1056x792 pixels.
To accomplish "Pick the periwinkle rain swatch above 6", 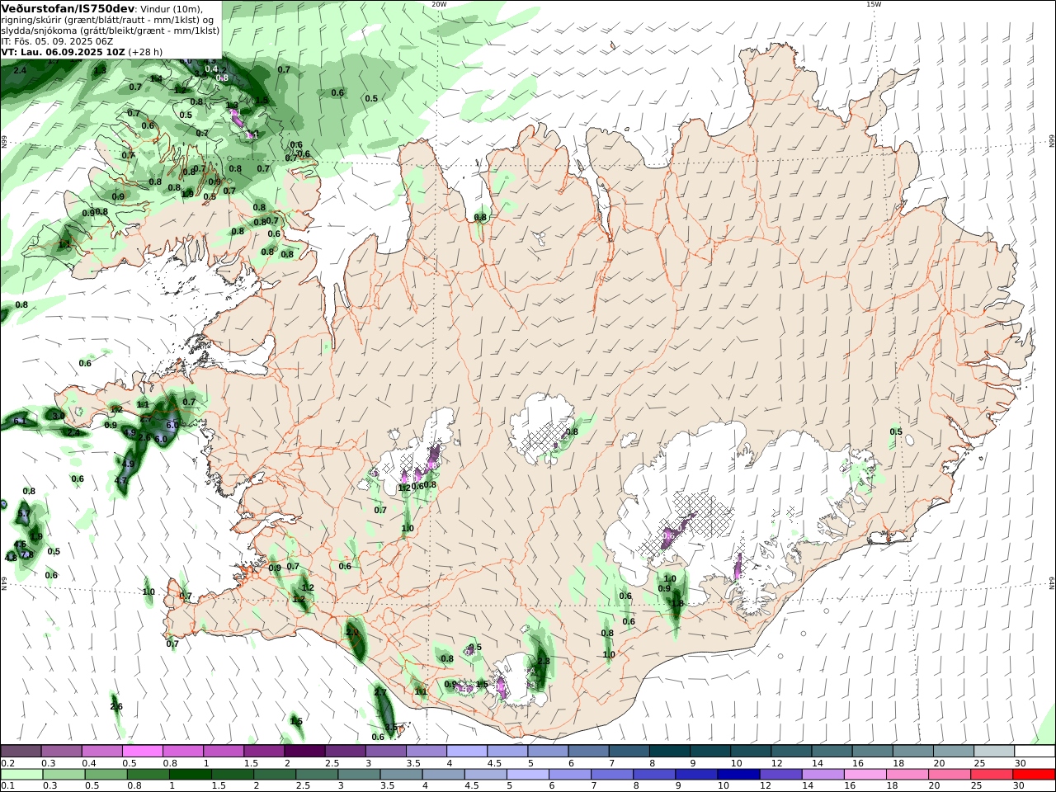I will tap(568, 775).
